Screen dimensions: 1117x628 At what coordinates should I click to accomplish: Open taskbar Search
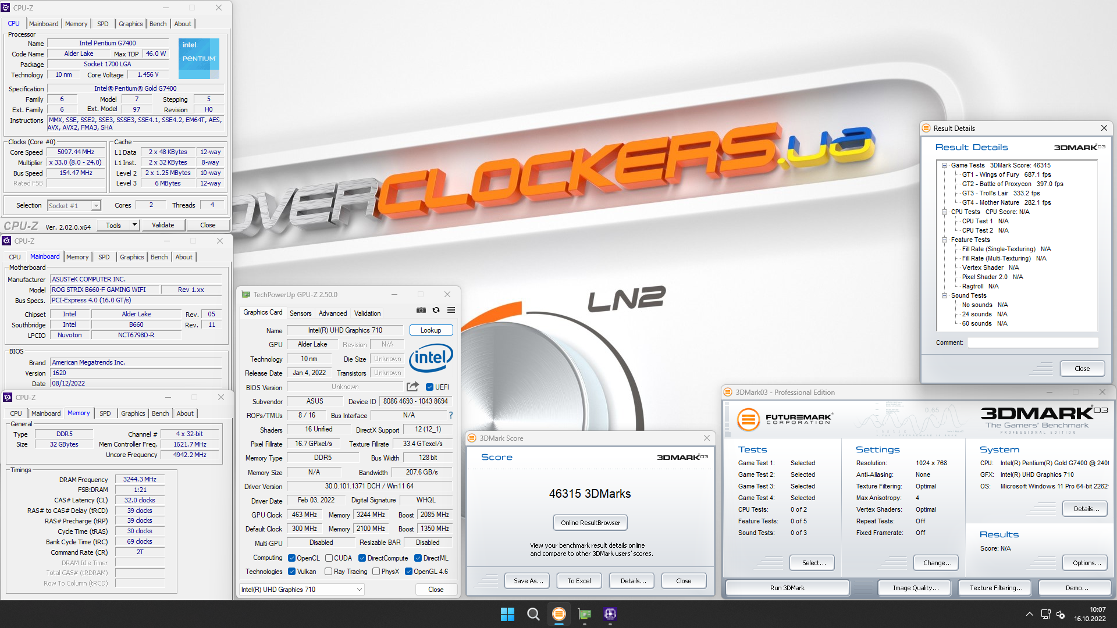click(533, 614)
